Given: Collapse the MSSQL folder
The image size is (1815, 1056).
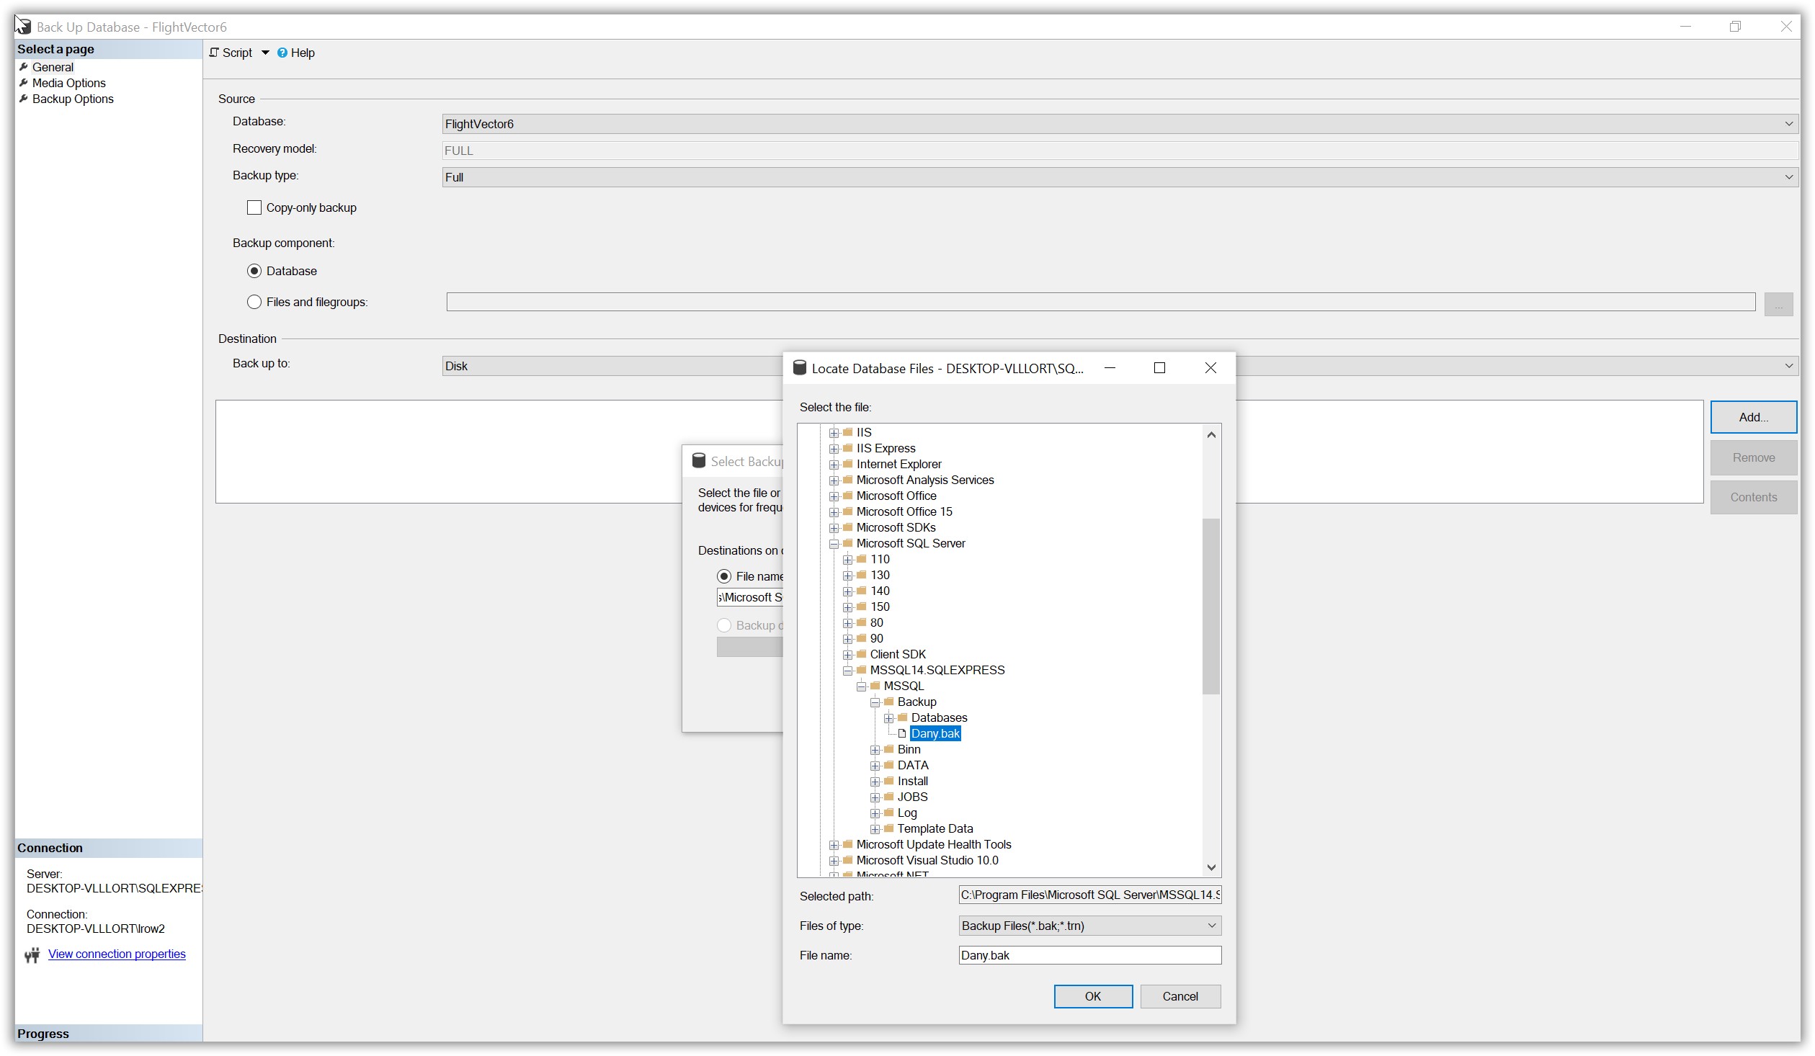Looking at the screenshot, I should coord(861,686).
